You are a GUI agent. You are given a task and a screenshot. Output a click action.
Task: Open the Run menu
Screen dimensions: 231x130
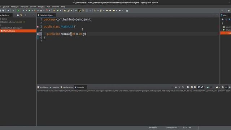(x=48, y=6)
